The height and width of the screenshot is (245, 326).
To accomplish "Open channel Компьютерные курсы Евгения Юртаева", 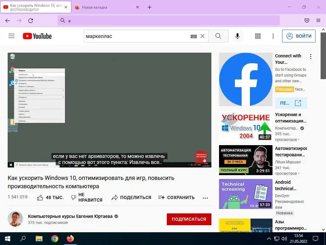I will point(70,216).
